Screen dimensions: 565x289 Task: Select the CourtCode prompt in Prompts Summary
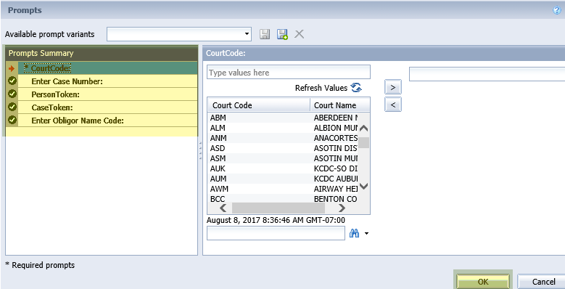(x=108, y=68)
